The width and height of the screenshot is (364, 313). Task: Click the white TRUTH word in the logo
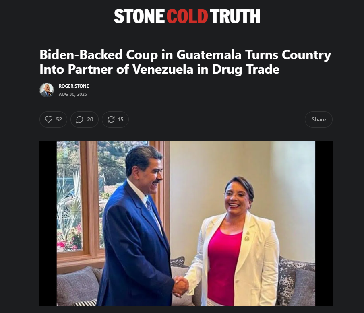[x=235, y=16]
